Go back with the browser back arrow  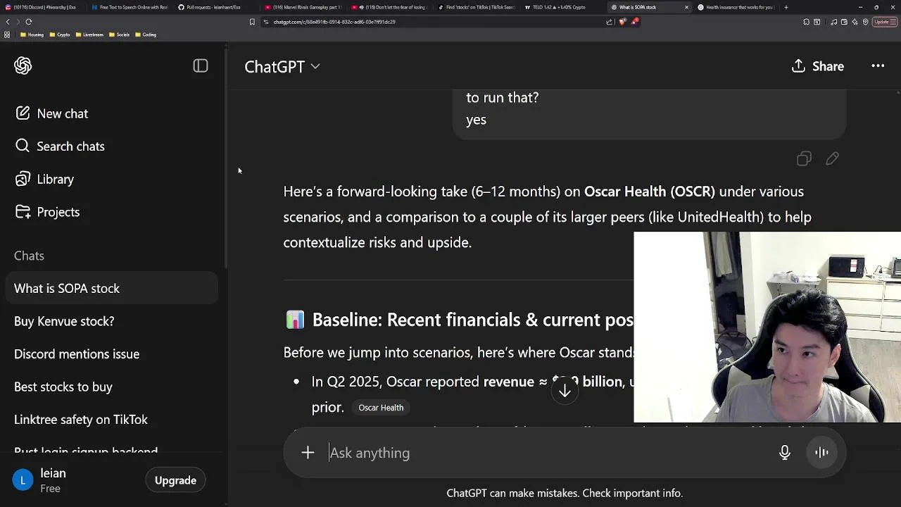(8, 22)
